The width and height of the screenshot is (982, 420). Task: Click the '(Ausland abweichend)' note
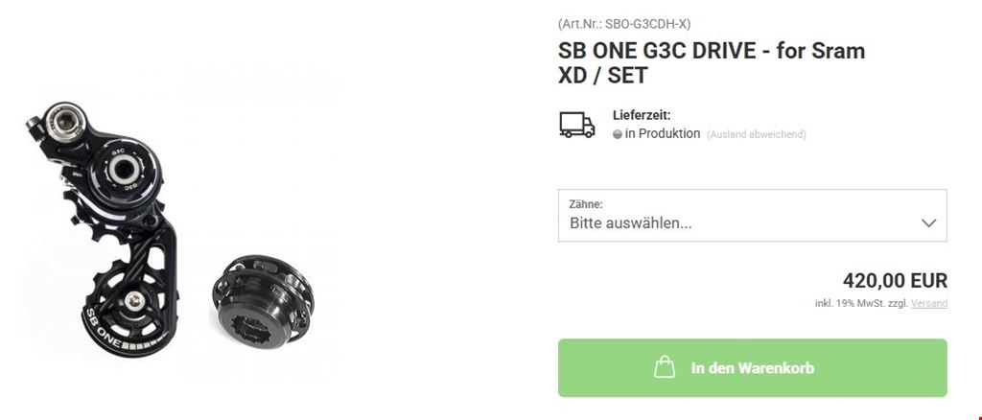757,134
